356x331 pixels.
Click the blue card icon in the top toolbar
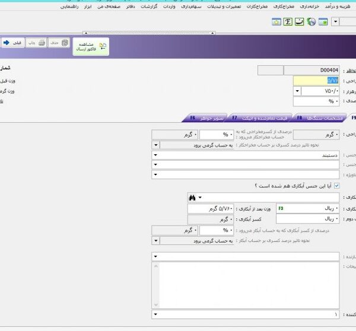323,22
